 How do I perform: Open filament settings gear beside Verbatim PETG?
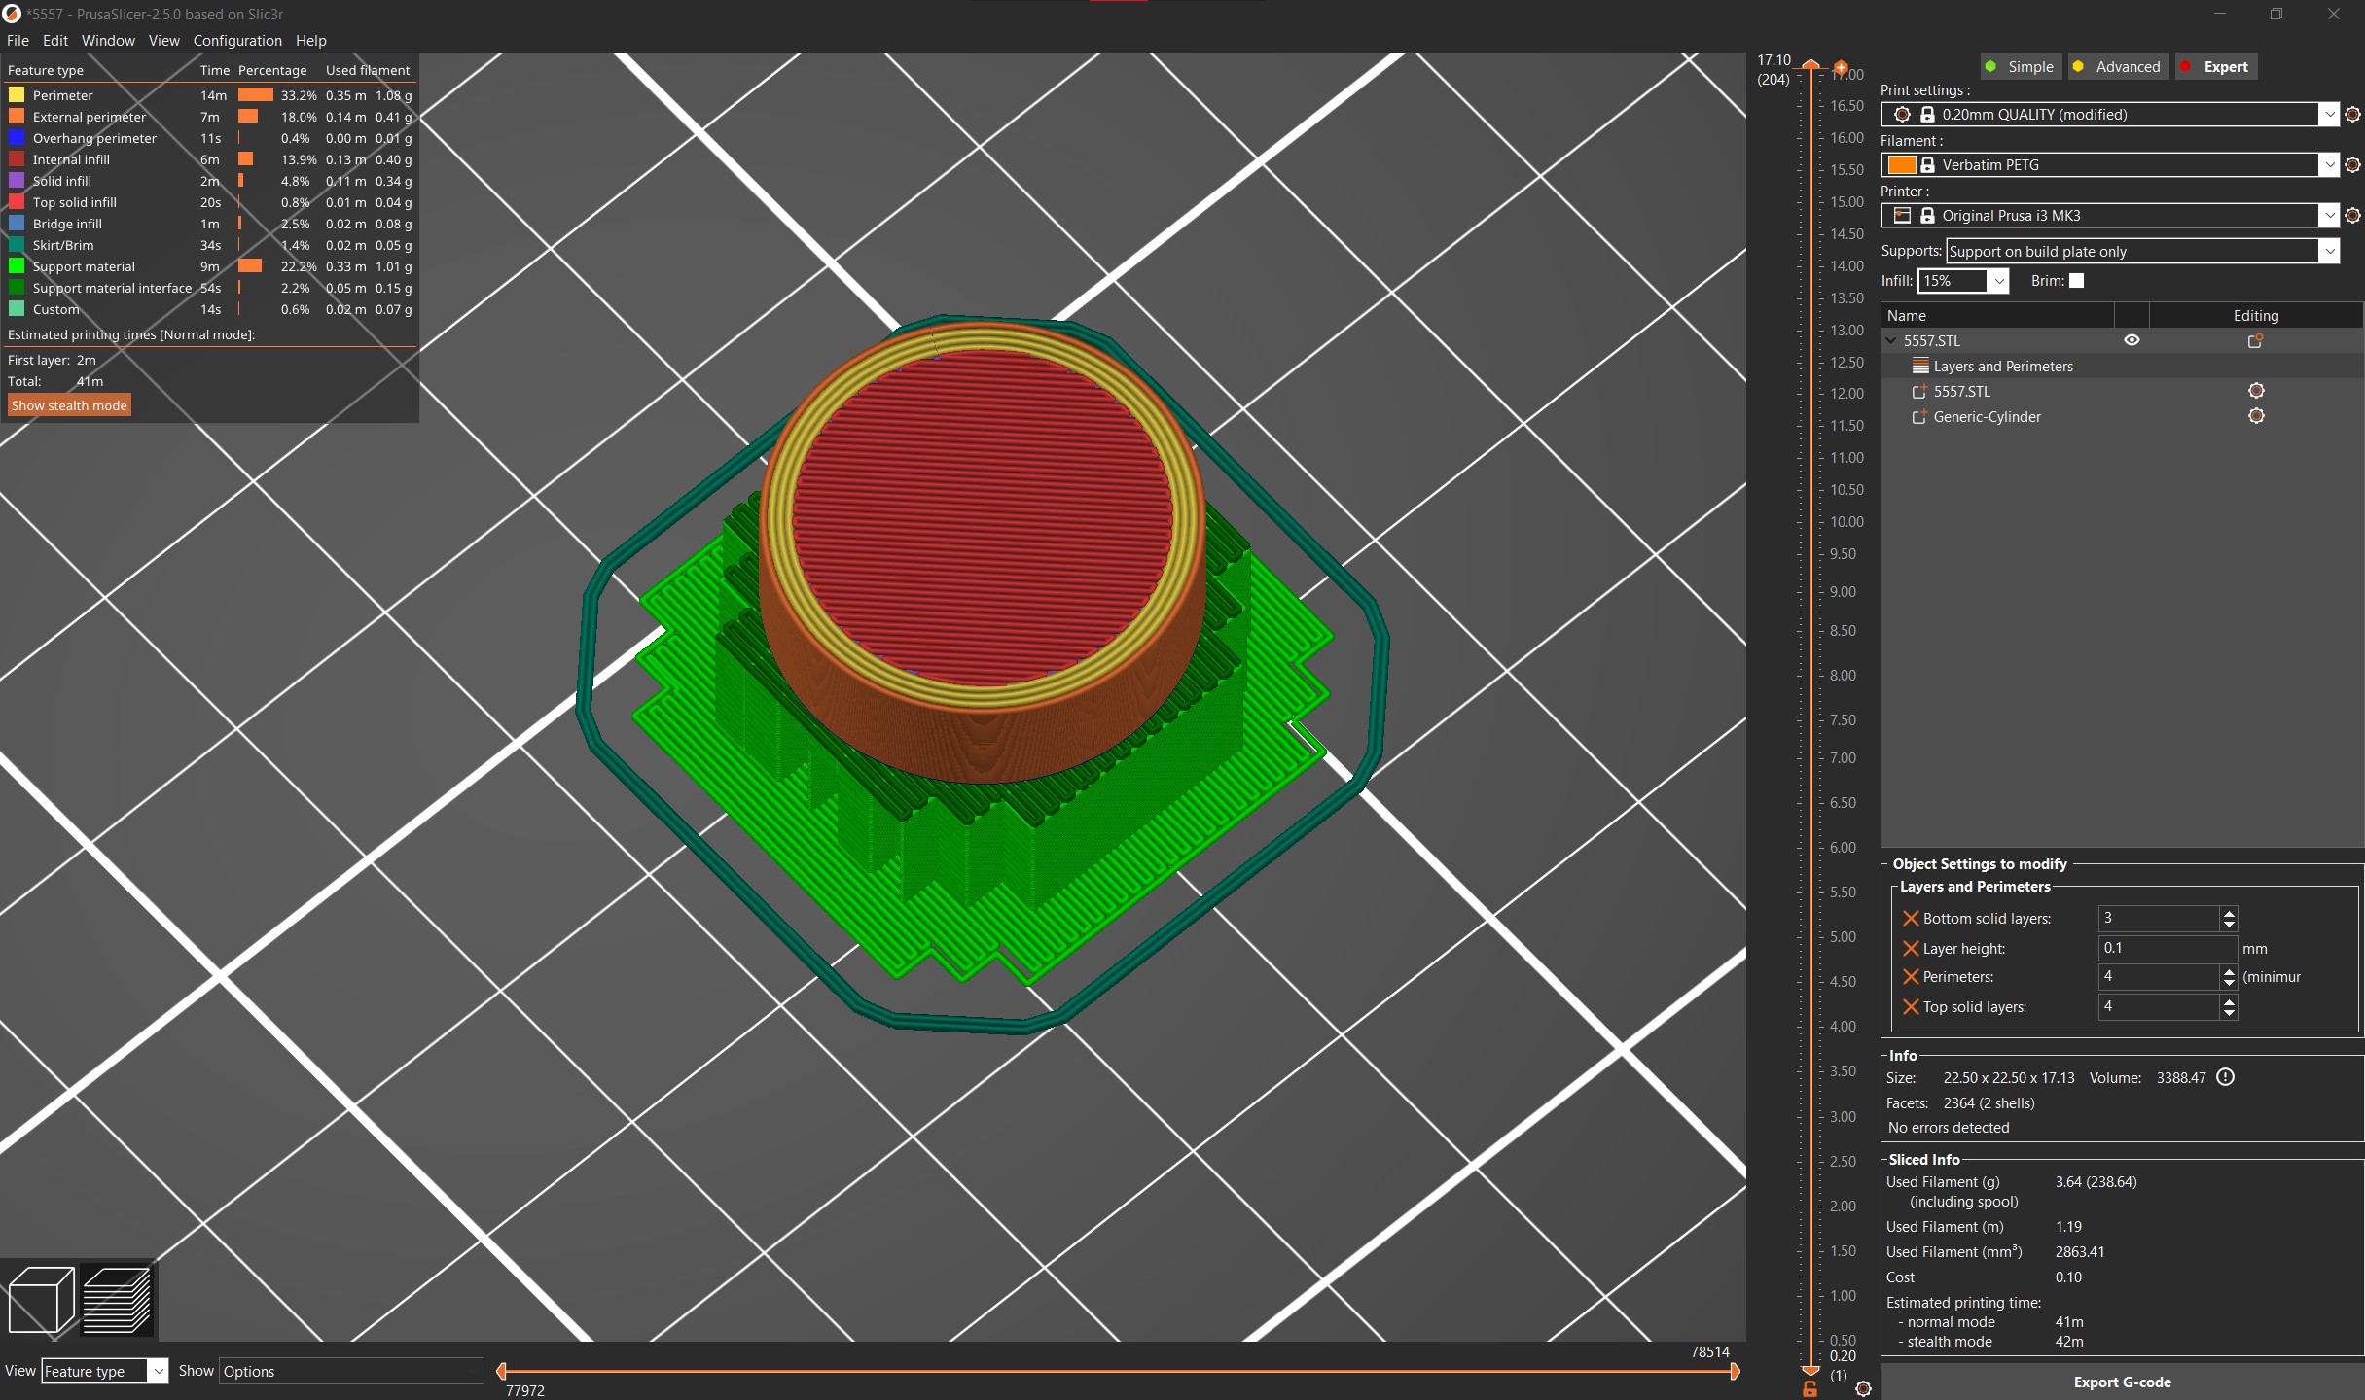pyautogui.click(x=2353, y=164)
